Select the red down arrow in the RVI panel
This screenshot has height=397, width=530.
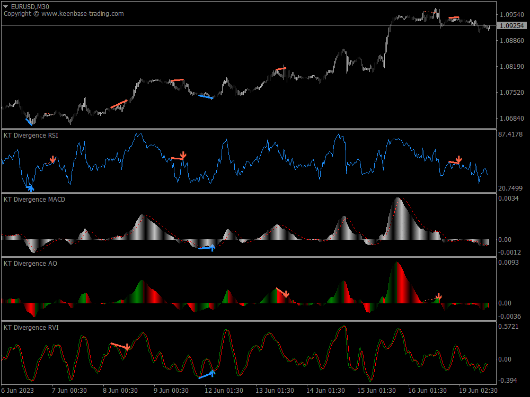127,347
